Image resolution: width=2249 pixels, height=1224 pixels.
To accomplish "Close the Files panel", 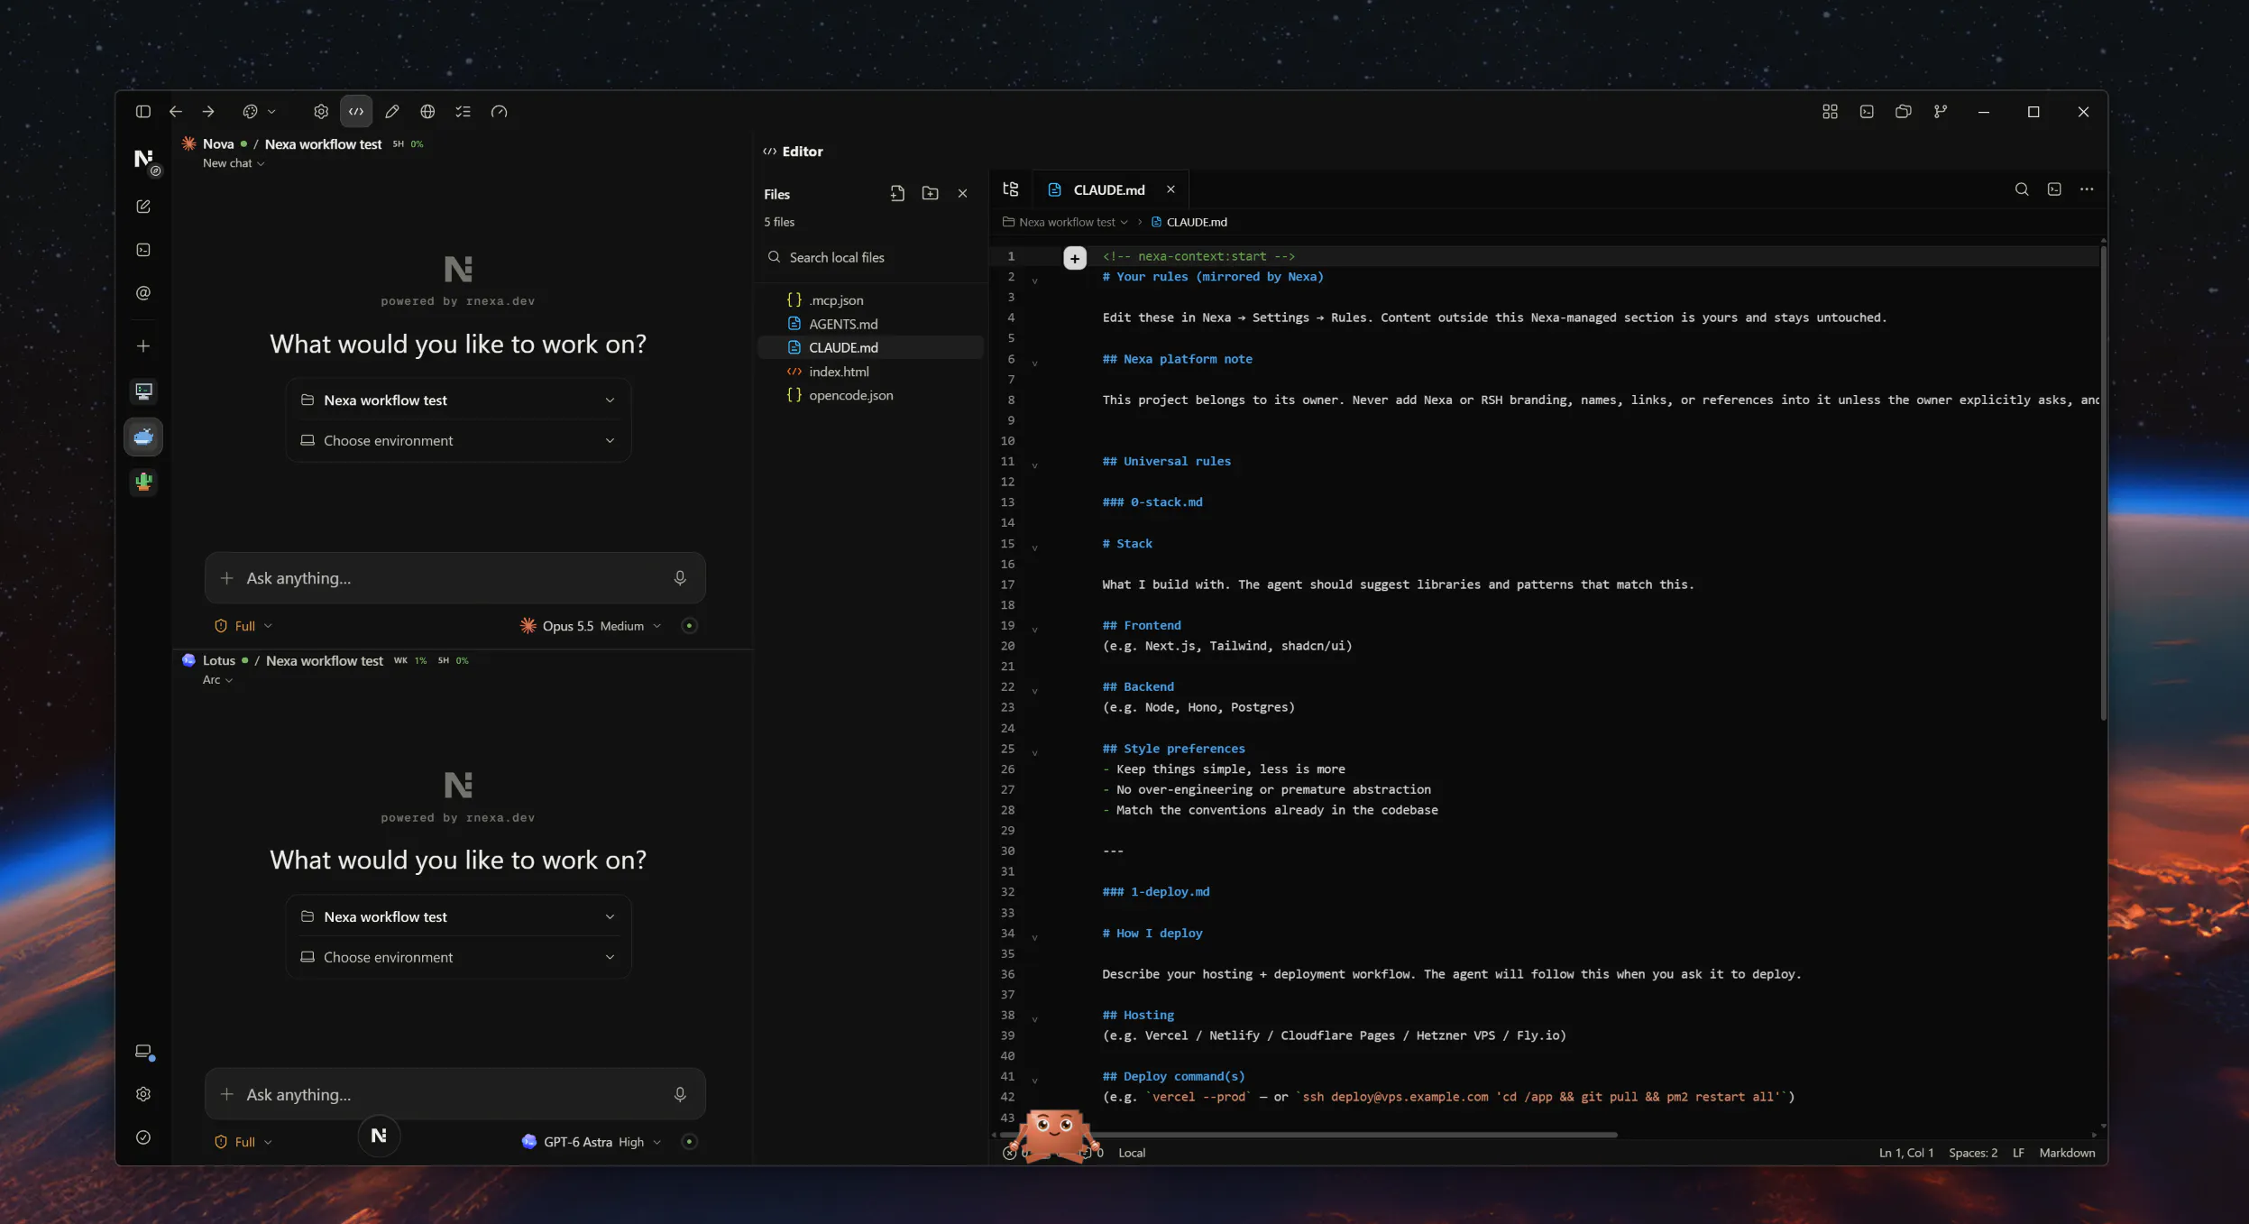I will pyautogui.click(x=963, y=194).
